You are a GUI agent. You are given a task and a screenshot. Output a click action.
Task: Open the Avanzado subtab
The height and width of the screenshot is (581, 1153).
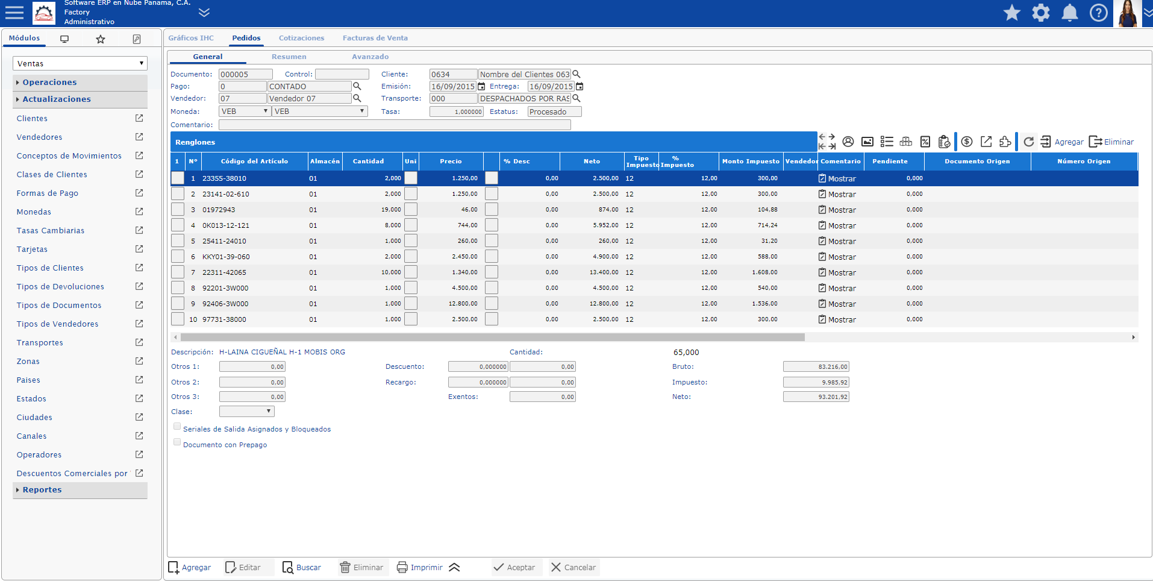(x=370, y=57)
